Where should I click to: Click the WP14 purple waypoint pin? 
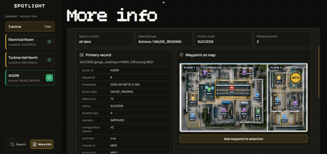point(295,103)
